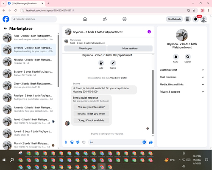Image resolution: width=212 pixels, height=170 pixels.
Task: Click the volume icon in system tray
Action: pos(184,166)
